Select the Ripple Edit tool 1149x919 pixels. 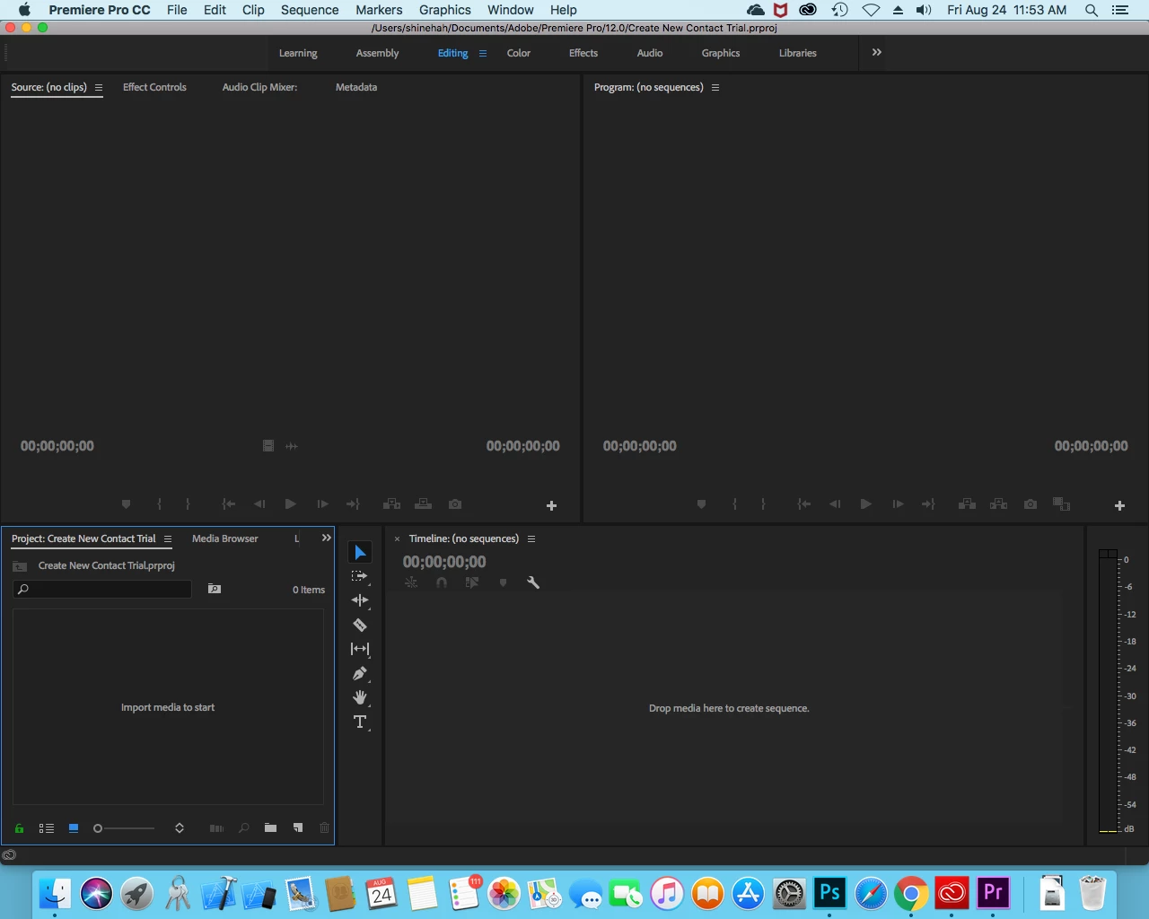360,600
